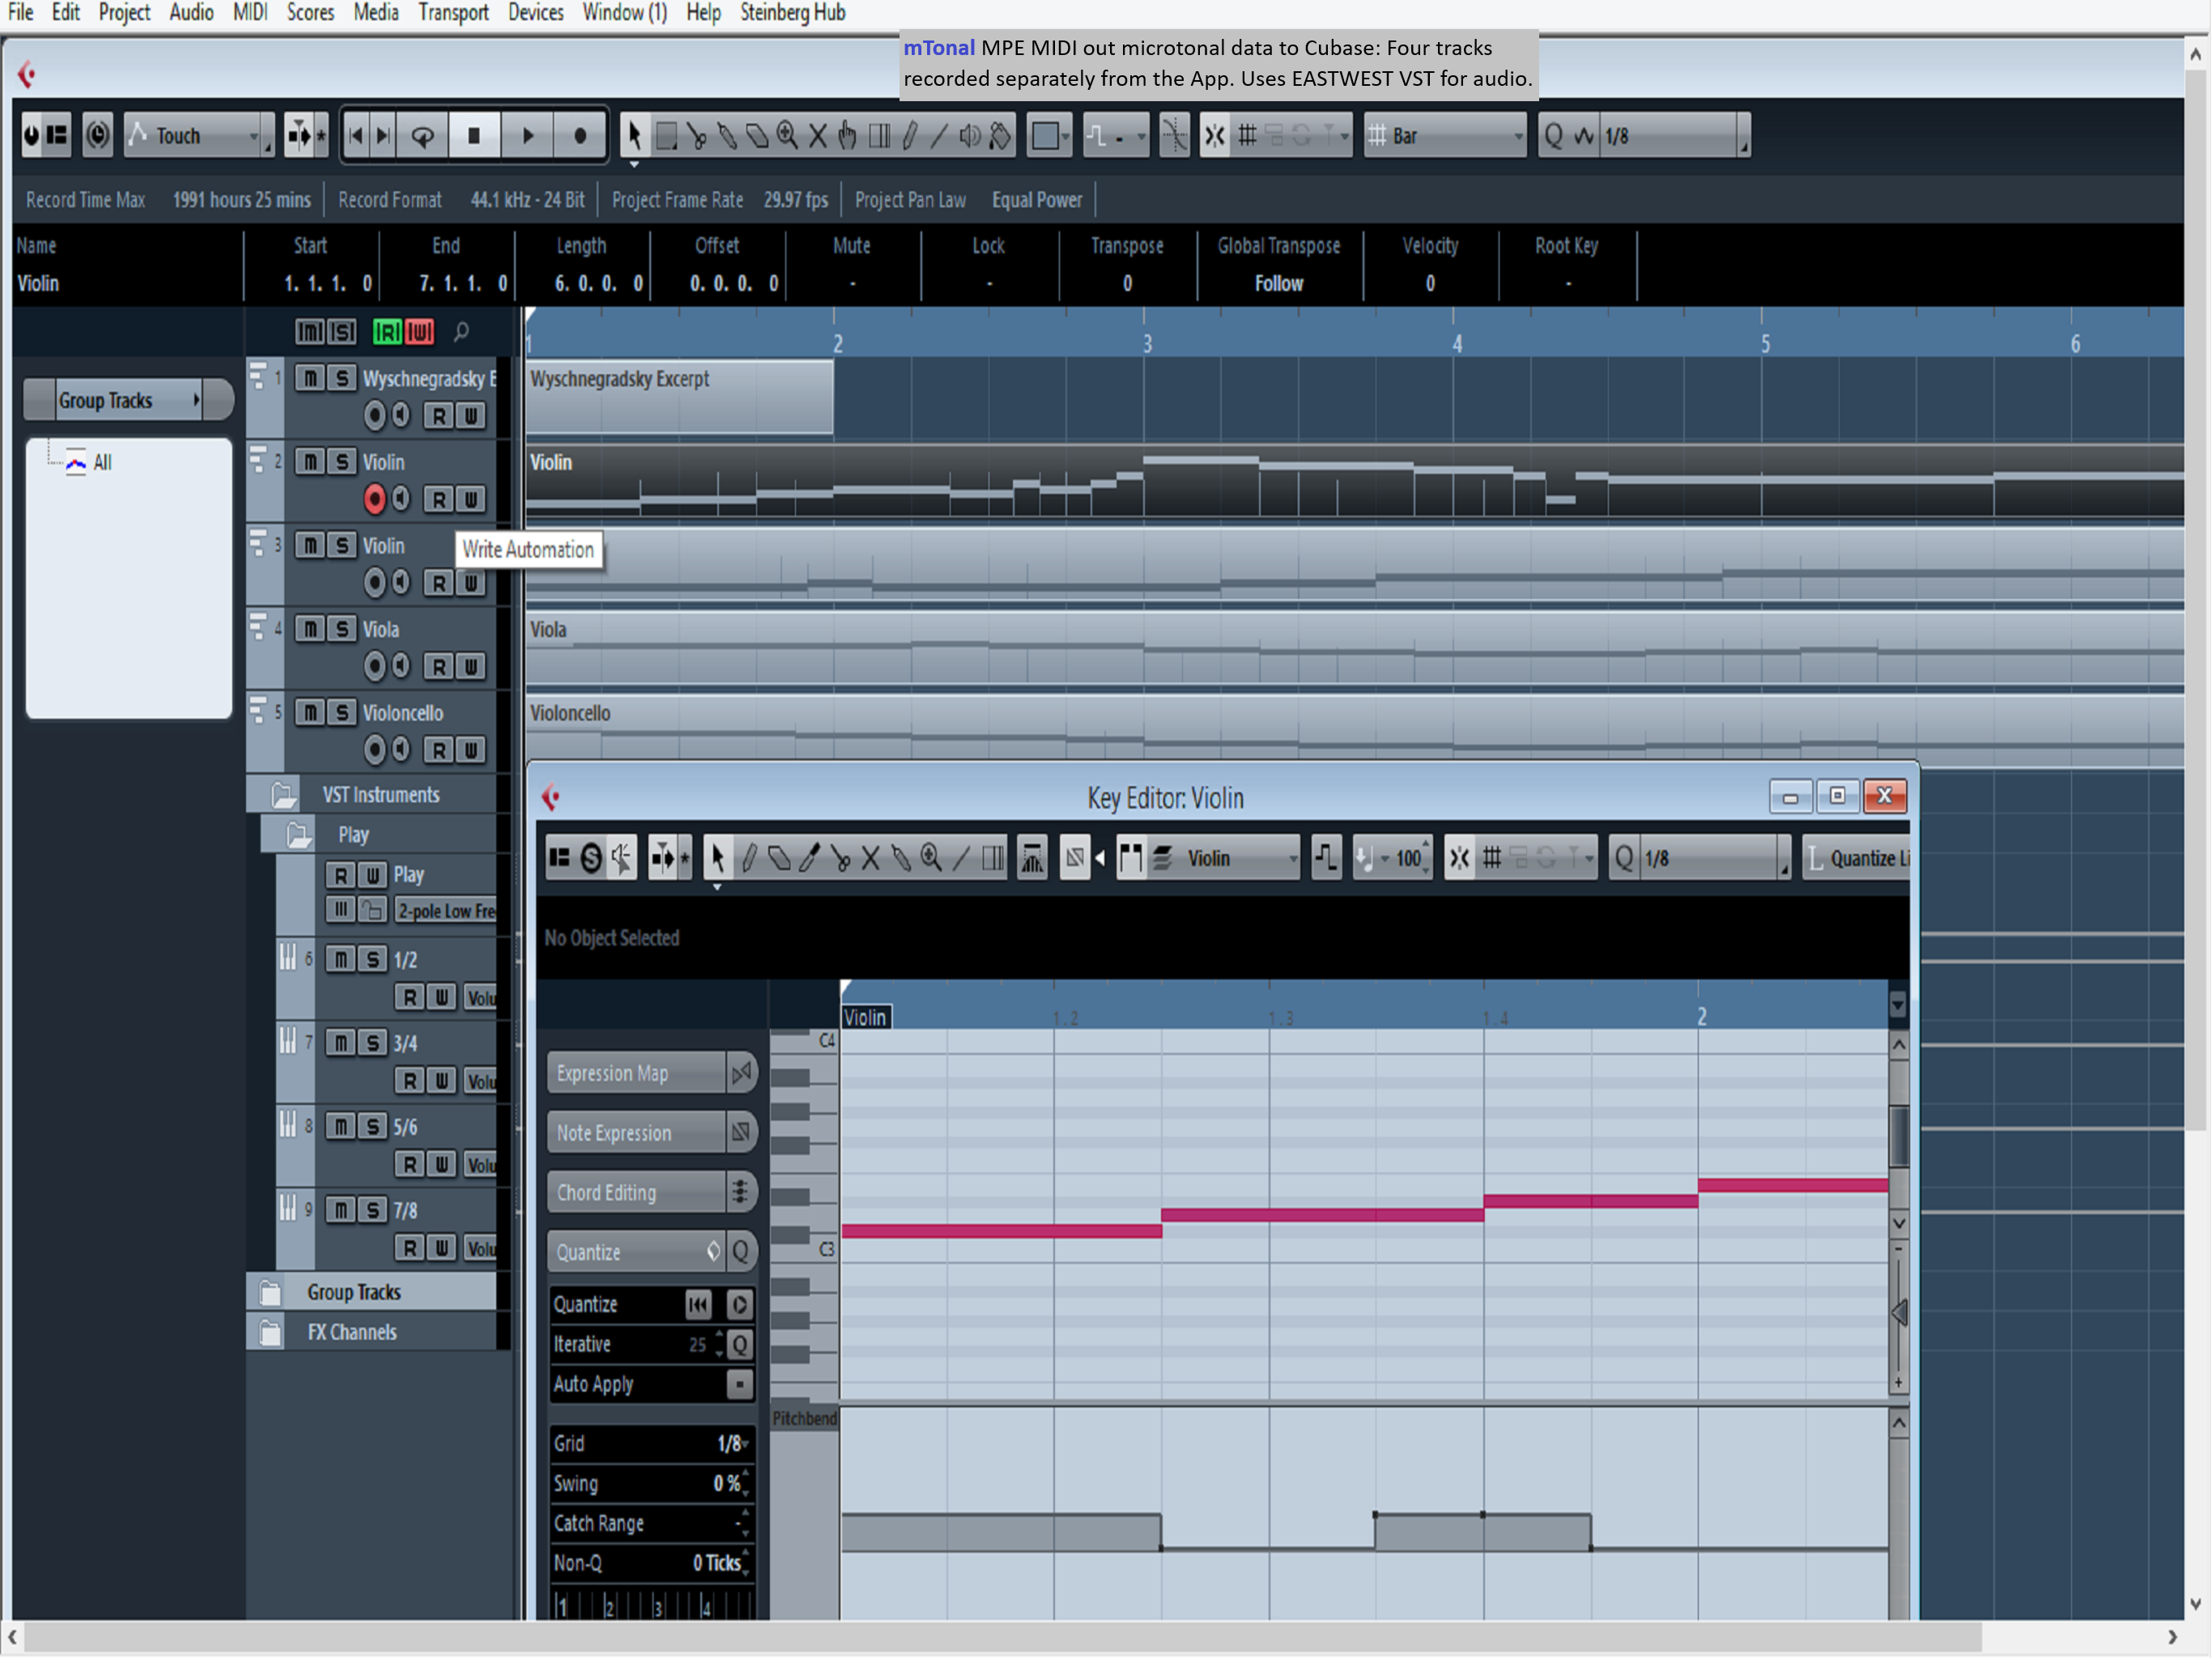Image resolution: width=2212 pixels, height=1658 pixels.
Task: Open Violin part selector in Key Editor
Action: tap(1226, 858)
